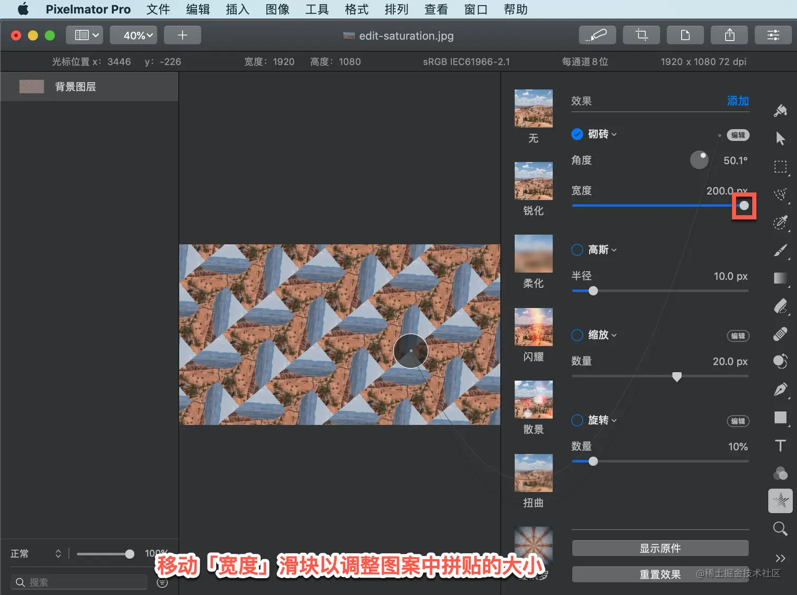Select the Repair bandage tool

pyautogui.click(x=780, y=334)
